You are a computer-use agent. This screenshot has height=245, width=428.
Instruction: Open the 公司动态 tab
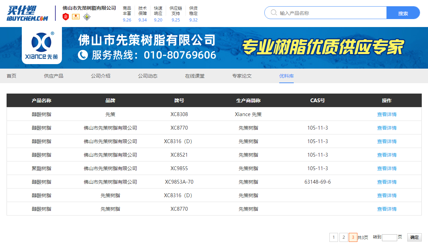tap(148, 76)
